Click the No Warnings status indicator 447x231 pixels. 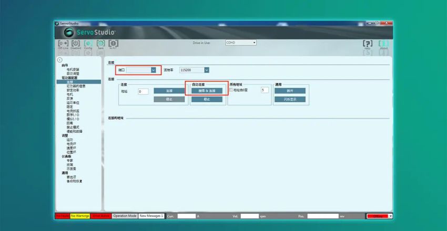(80, 216)
